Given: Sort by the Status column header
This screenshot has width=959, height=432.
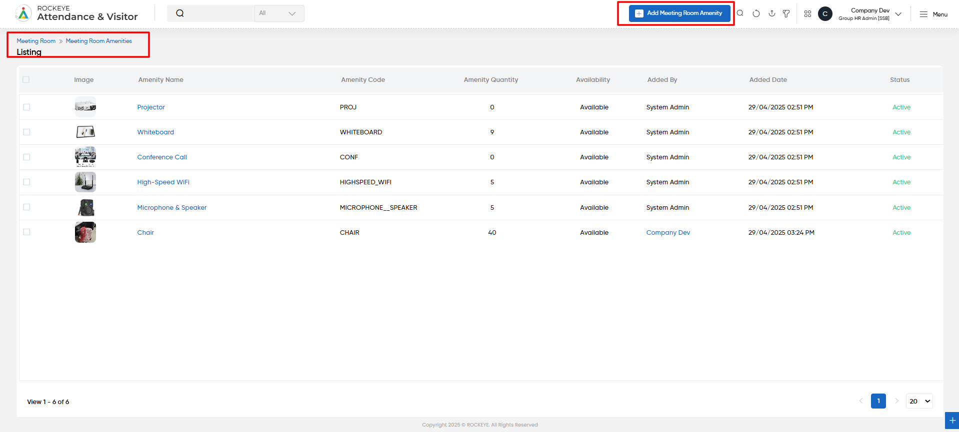Looking at the screenshot, I should pyautogui.click(x=899, y=79).
